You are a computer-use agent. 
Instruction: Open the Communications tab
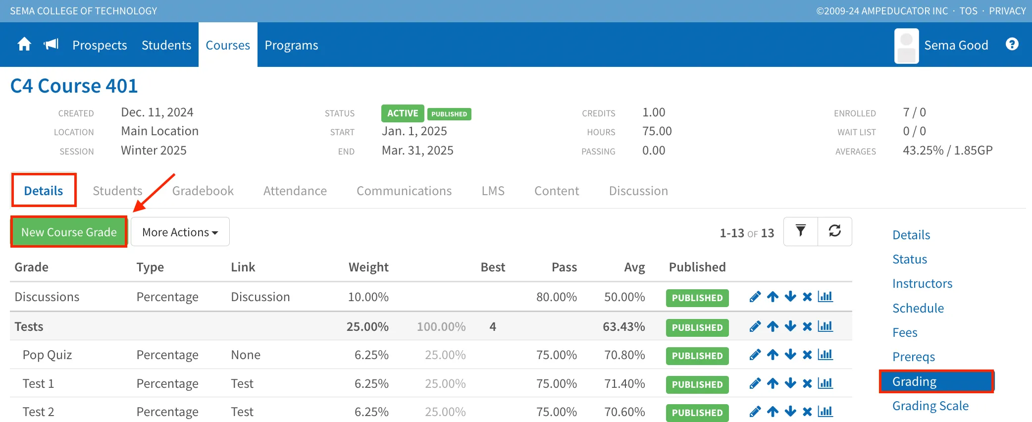click(x=404, y=191)
